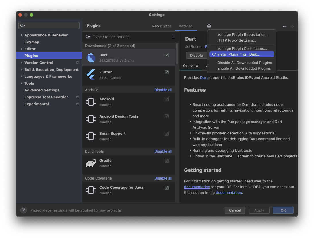
Task: Click the Flutter plugin logo icon
Action: coord(91,75)
